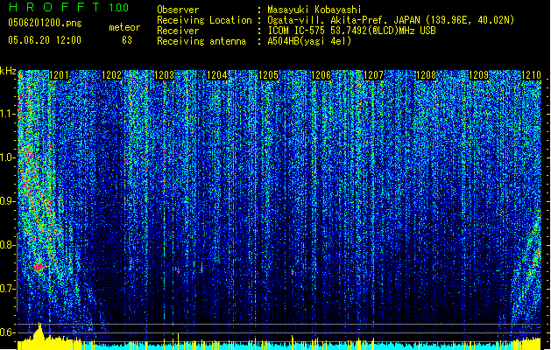Click the large red meteor echo near 0.75 kHz
The height and width of the screenshot is (350, 551).
point(39,267)
